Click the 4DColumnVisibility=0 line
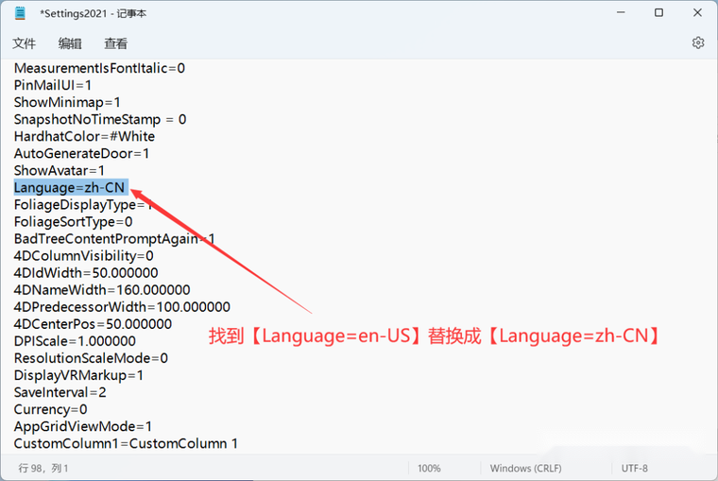 click(x=84, y=255)
